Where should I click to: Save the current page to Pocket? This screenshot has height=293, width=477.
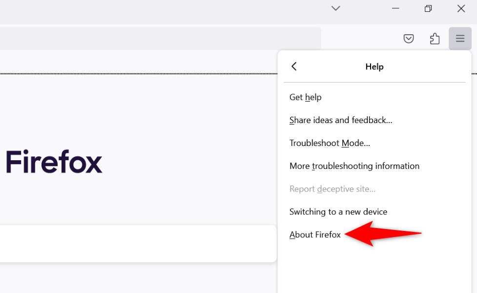(409, 38)
